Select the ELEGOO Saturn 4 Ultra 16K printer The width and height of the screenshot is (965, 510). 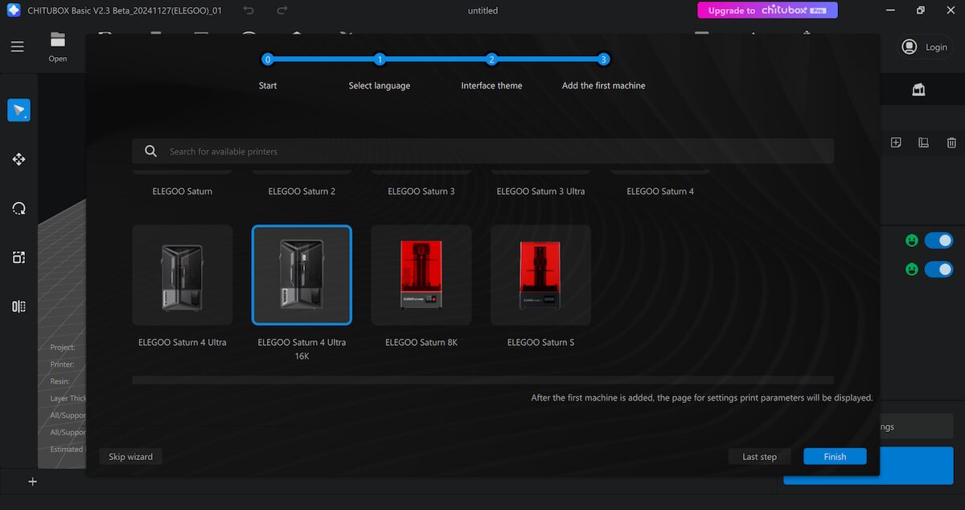pos(302,274)
